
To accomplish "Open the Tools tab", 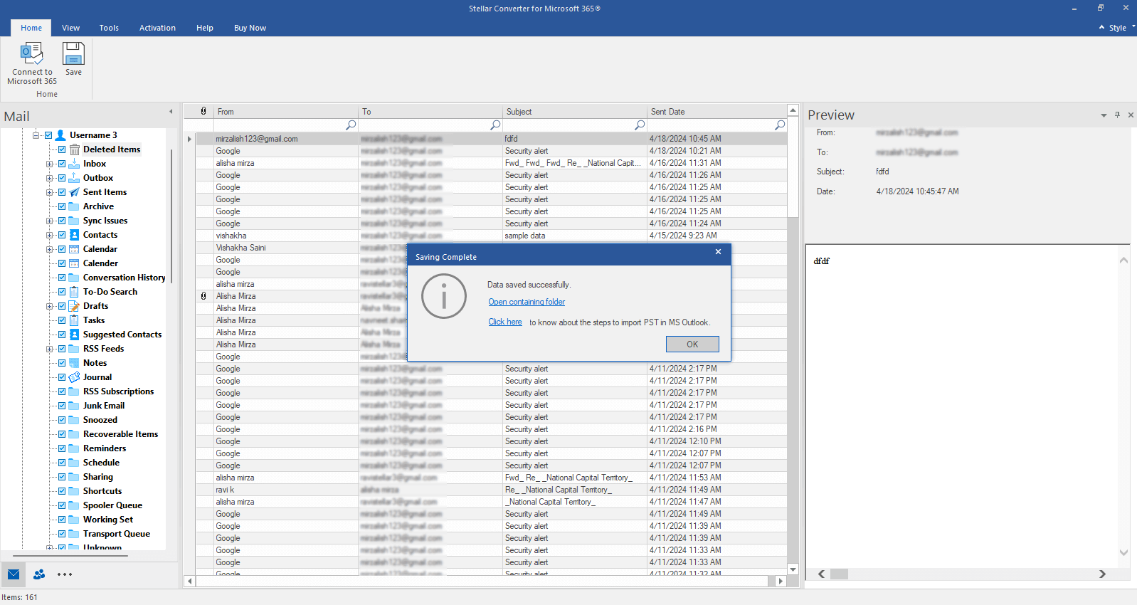I will coord(109,28).
